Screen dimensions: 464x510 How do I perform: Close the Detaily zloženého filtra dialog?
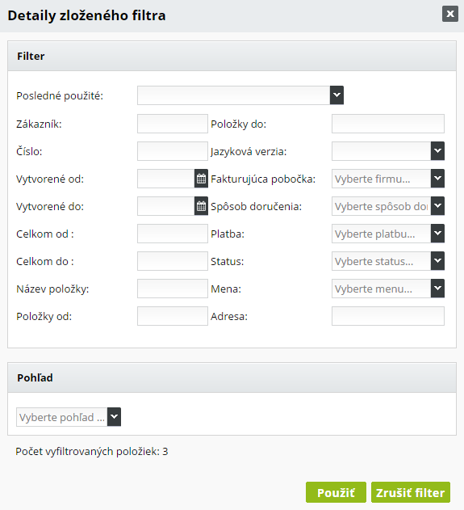[450, 14]
